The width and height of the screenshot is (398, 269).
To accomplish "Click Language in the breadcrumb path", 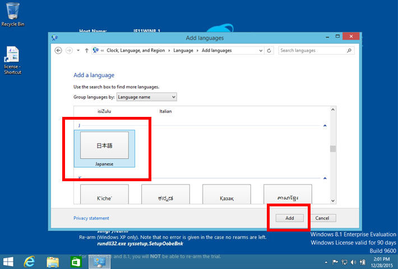I will click(x=183, y=50).
